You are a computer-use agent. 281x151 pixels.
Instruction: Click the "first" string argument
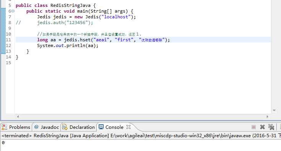[124, 40]
